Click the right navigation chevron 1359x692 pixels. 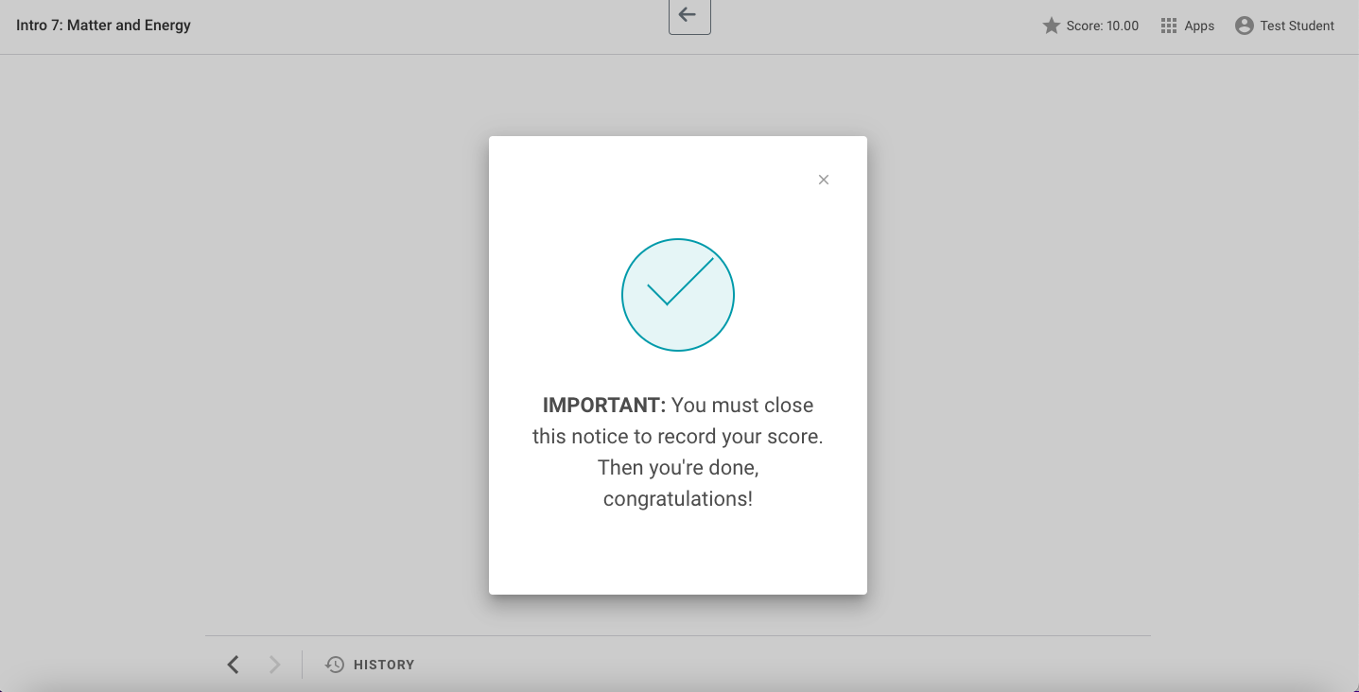coord(274,665)
